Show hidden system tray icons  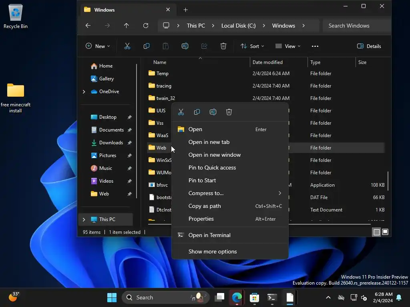click(x=328, y=297)
